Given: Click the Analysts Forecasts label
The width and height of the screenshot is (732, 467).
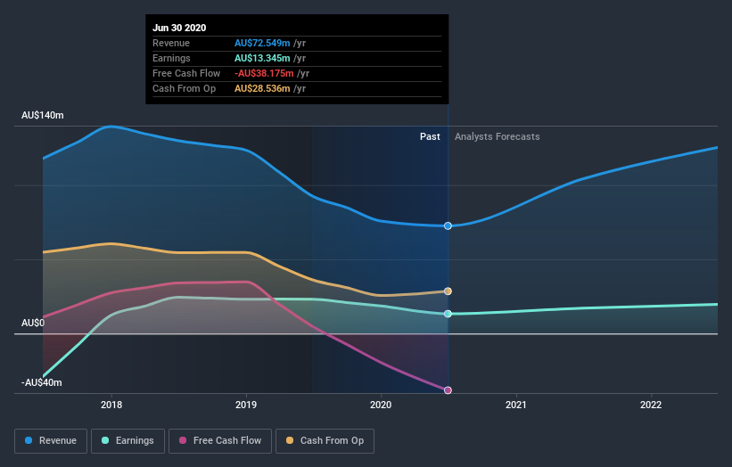Looking at the screenshot, I should (498, 136).
